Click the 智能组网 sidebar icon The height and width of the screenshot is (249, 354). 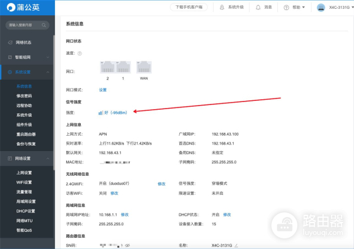pyautogui.click(x=10, y=57)
